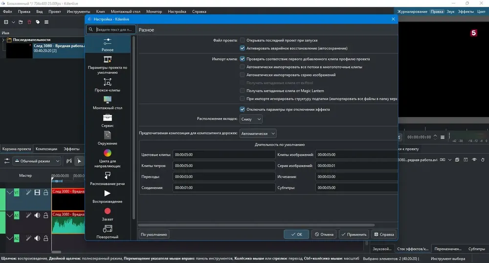Enable Автоматически импортировать все потоки checkbox
The width and height of the screenshot is (489, 263).
point(243,67)
